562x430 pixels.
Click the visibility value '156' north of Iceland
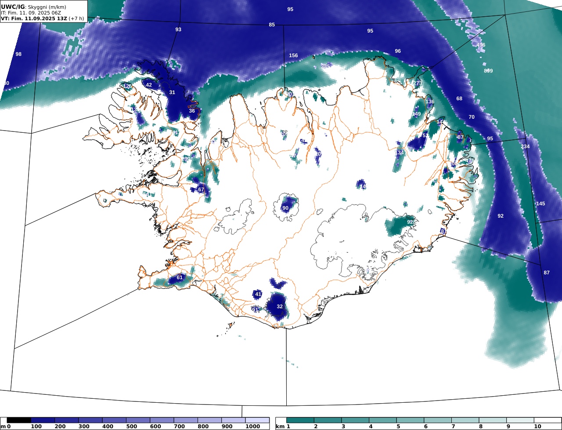click(x=293, y=55)
